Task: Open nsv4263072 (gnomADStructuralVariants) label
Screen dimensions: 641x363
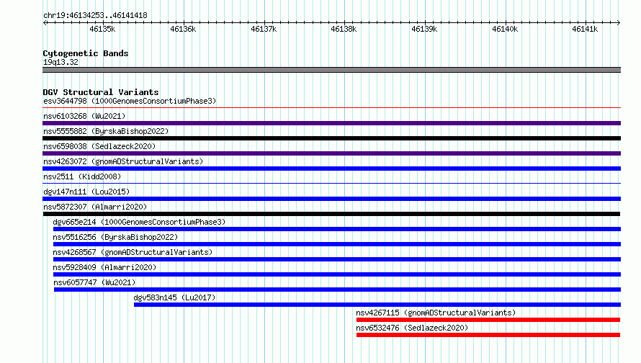Action: (x=123, y=161)
